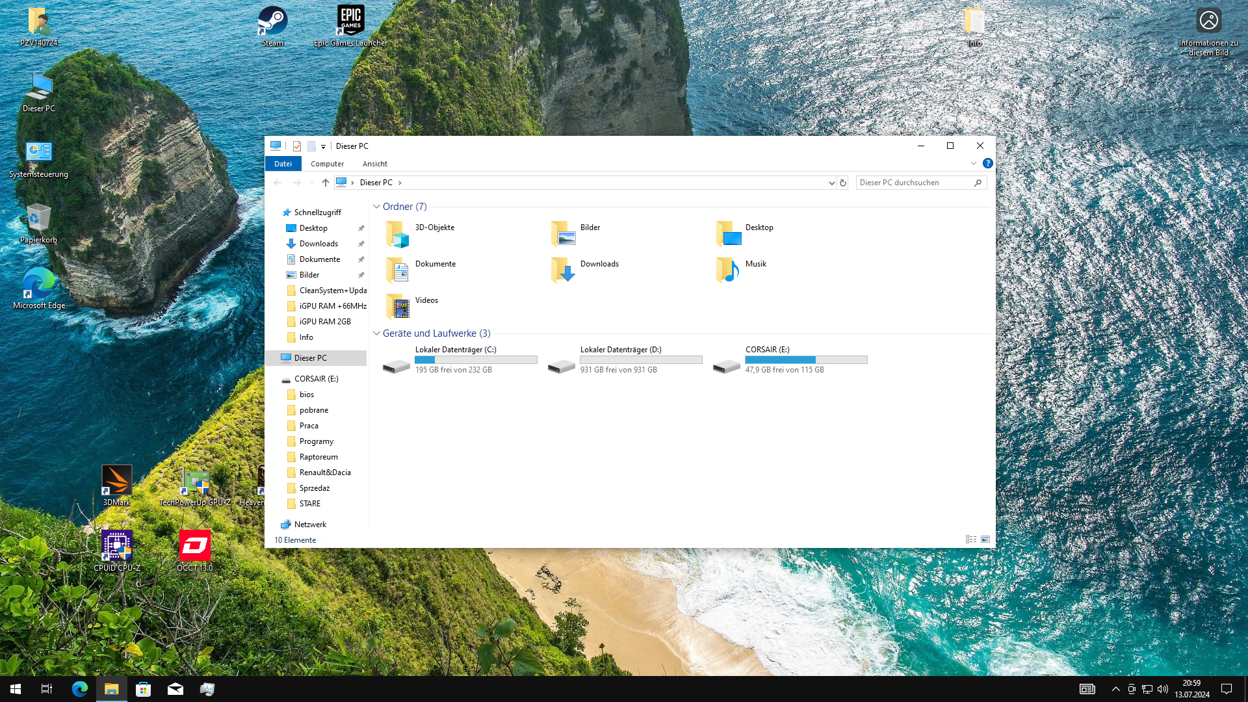Switch to details view in status bar

[x=970, y=539]
